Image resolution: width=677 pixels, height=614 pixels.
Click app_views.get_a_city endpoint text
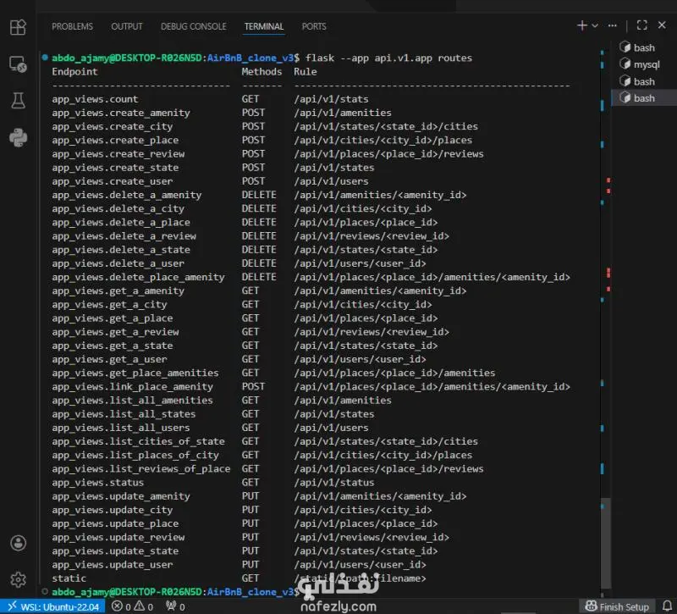click(x=109, y=305)
